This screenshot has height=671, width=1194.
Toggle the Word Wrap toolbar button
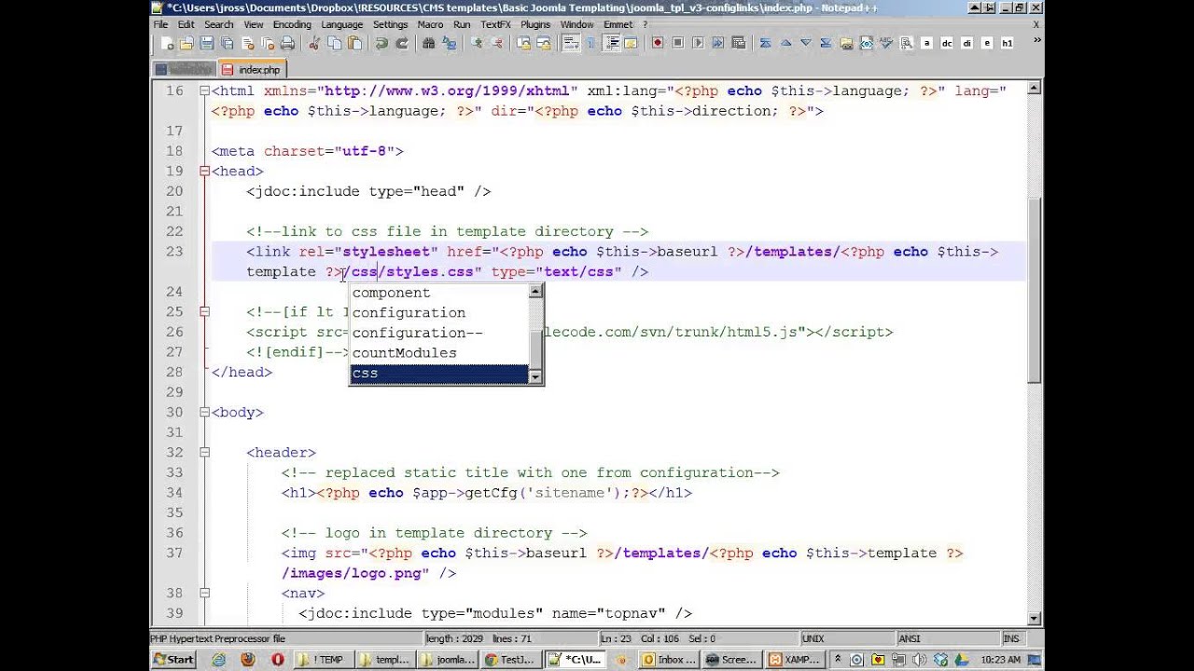[x=570, y=43]
